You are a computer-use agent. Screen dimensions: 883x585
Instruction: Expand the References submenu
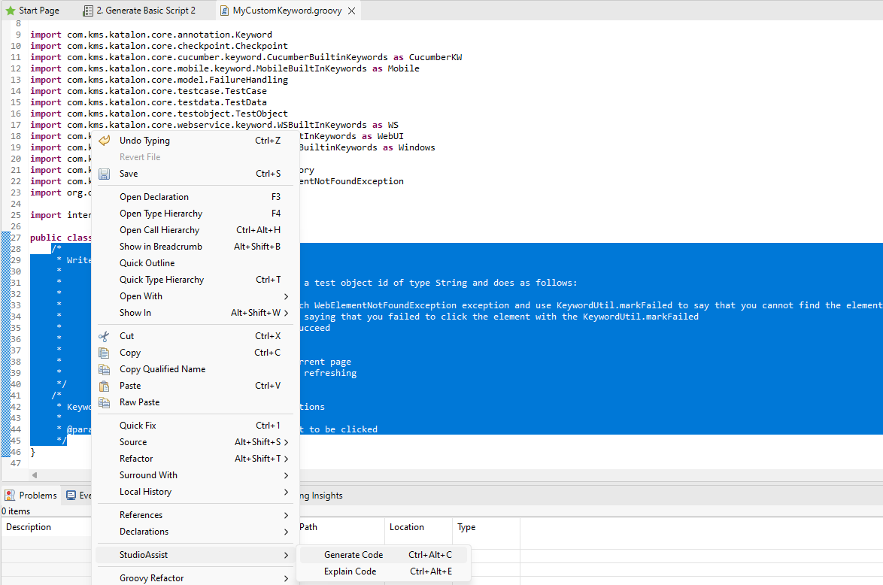(x=286, y=515)
